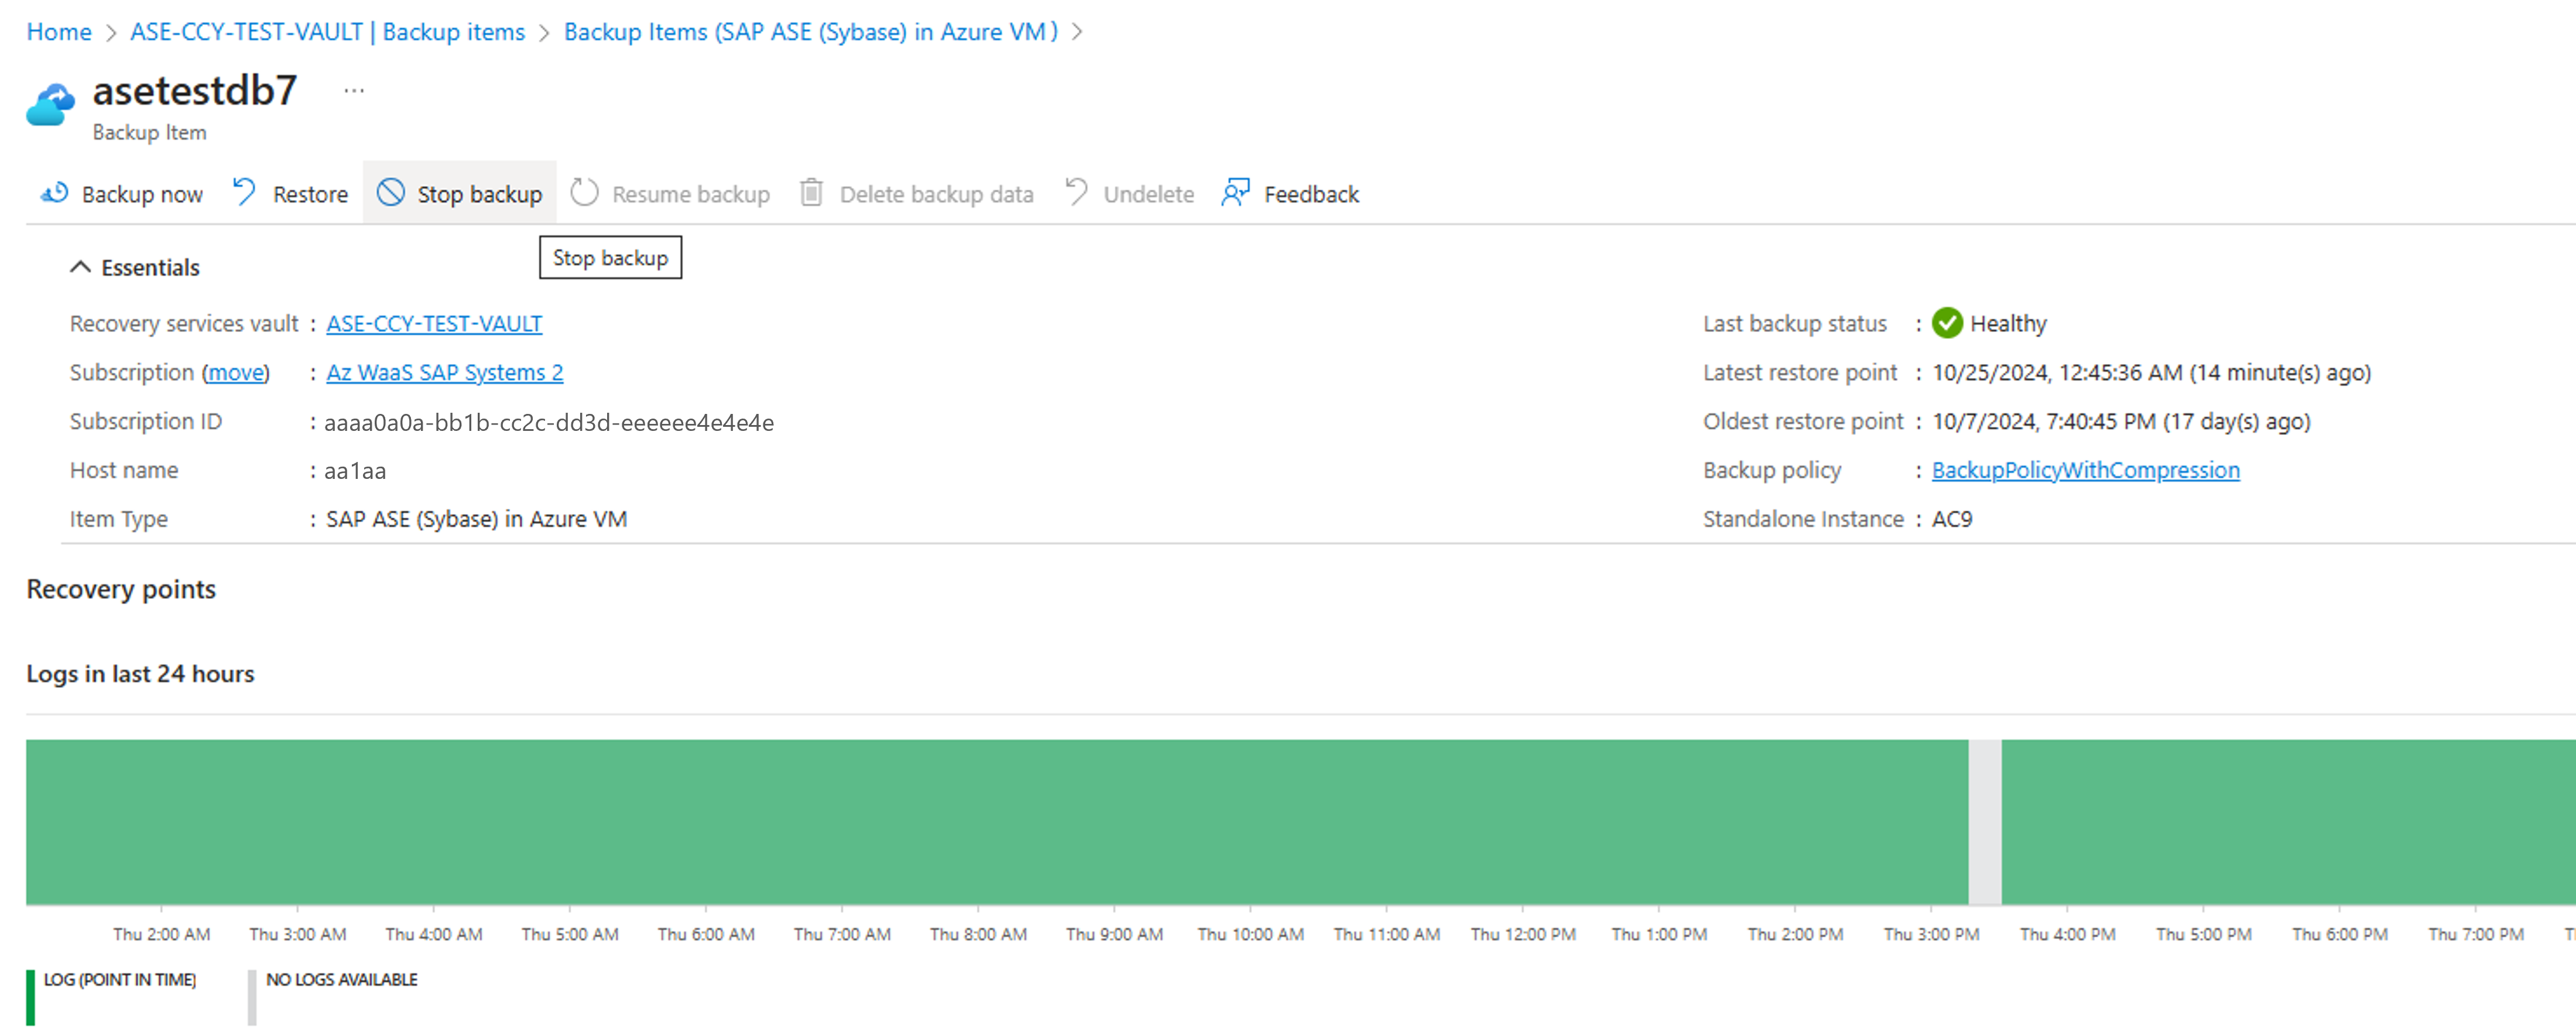Click the Restore arrow icon
2576x1031 pixels.
pos(244,191)
